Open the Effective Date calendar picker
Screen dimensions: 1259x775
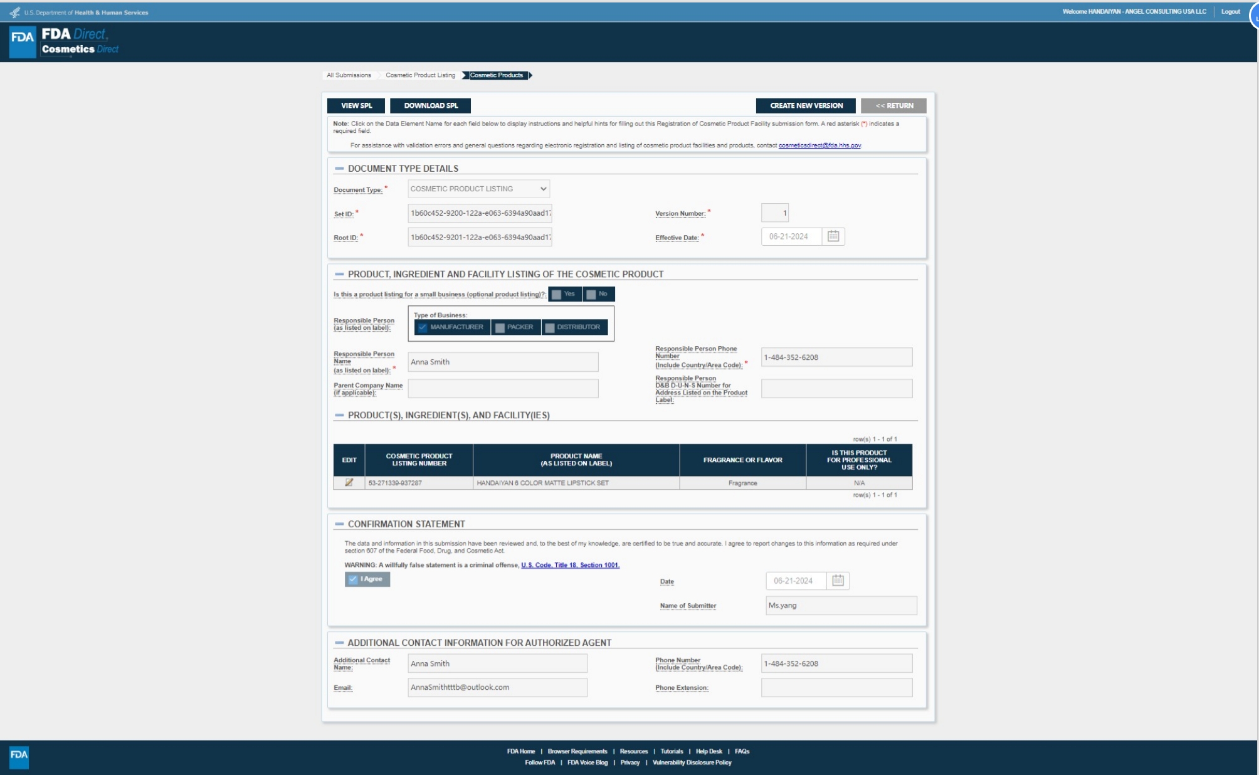point(833,236)
